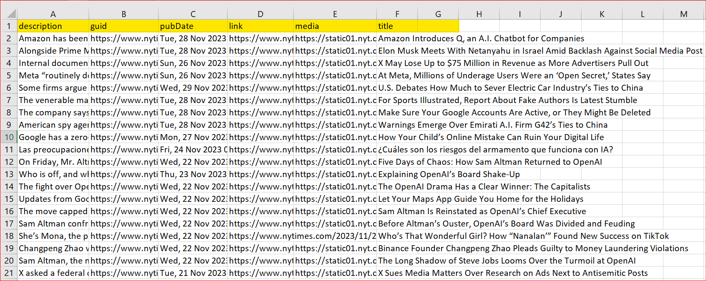The height and width of the screenshot is (281, 706).
Task: Select row 10 header
Action: point(9,137)
